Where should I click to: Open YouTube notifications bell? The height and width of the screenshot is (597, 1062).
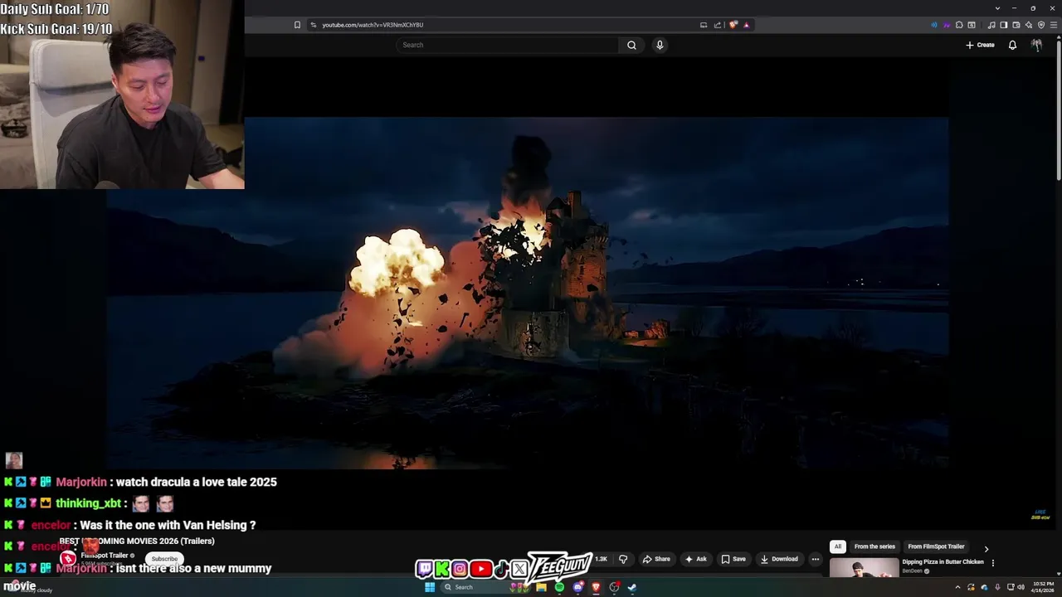pos(1012,45)
